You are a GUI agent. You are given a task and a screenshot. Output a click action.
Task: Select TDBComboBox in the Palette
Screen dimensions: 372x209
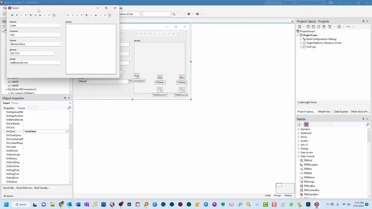pyautogui.click(x=312, y=190)
